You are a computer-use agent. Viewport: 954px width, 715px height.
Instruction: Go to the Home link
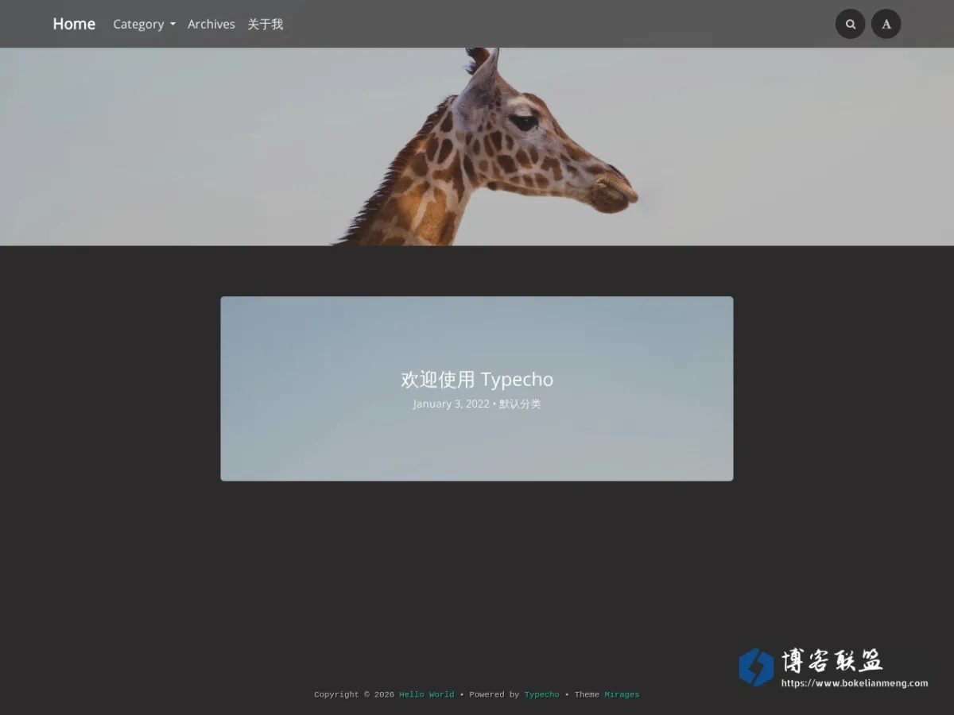[x=74, y=24]
